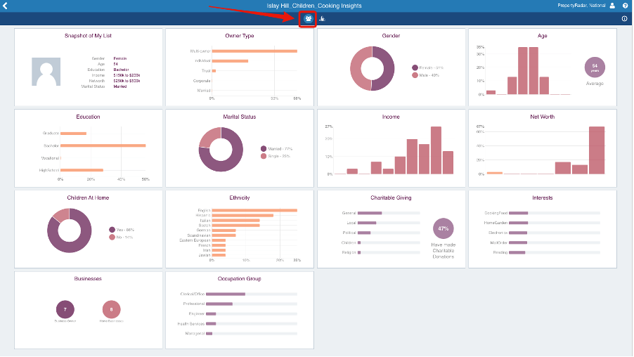Click the General bar in Charitable Giving

[x=370, y=213]
